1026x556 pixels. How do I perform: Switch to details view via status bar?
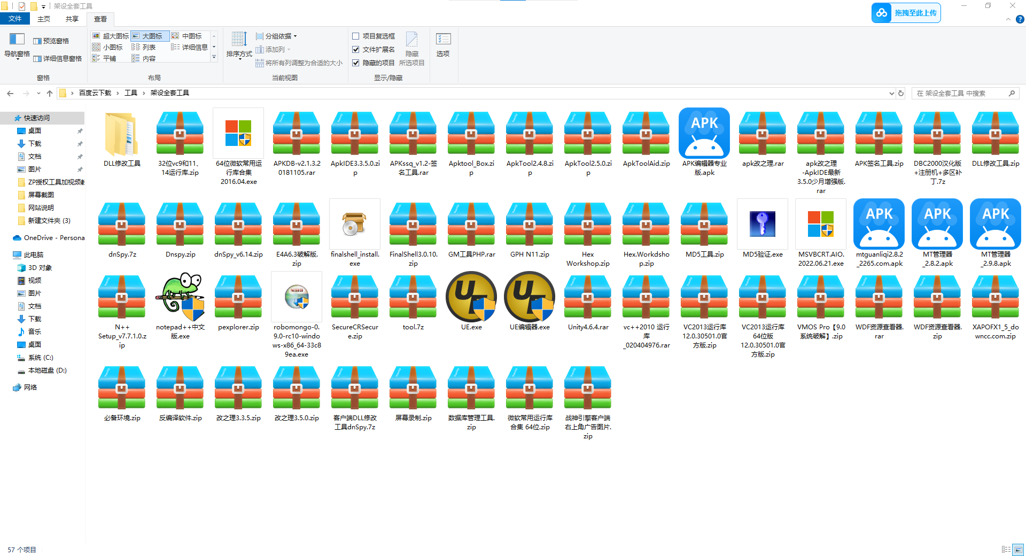[1006, 549]
